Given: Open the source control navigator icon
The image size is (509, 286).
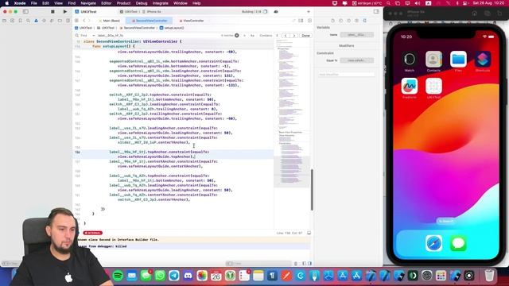Looking at the screenshot, I should (13, 21).
